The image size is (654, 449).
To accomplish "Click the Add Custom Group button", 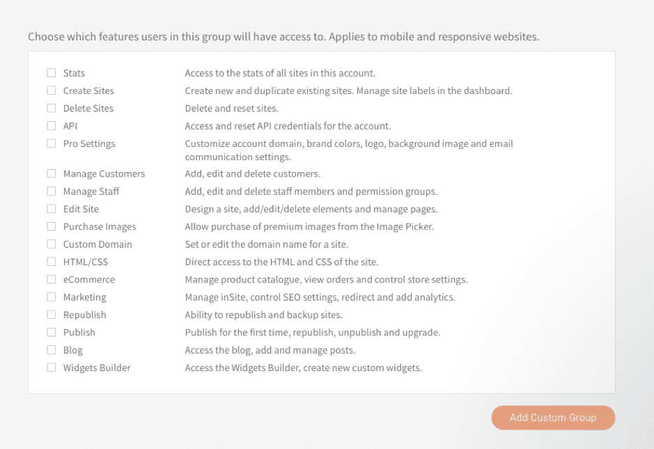I will click(x=553, y=418).
